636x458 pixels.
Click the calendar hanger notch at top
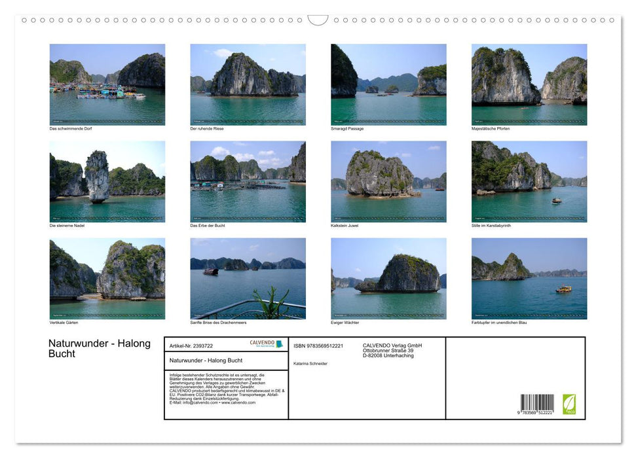tap(318, 20)
